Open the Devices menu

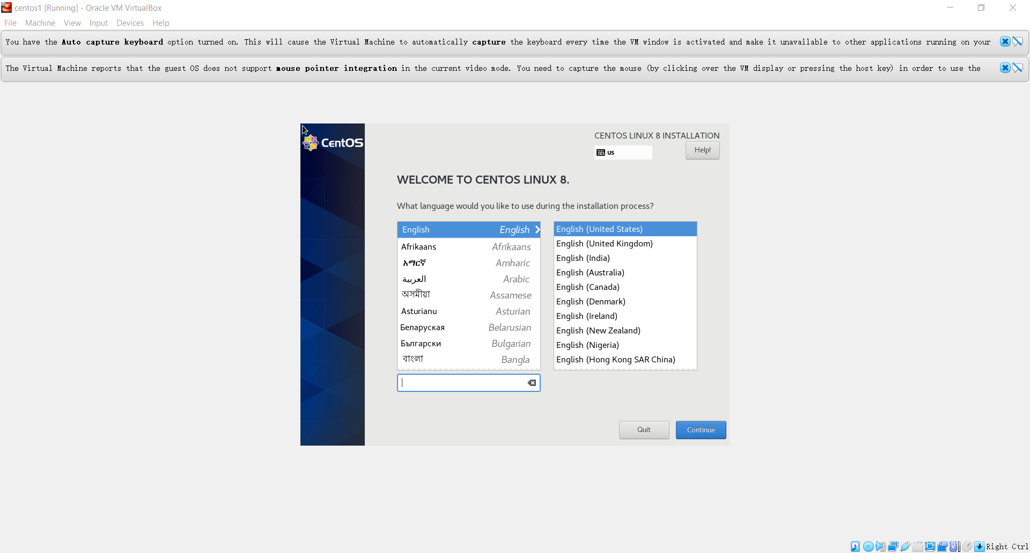tap(130, 23)
